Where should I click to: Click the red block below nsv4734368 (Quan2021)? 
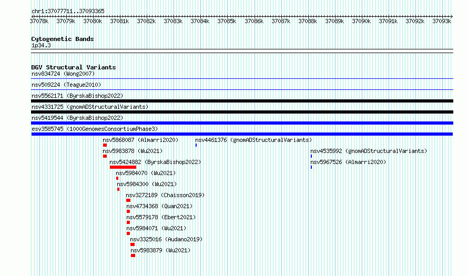coord(128,211)
